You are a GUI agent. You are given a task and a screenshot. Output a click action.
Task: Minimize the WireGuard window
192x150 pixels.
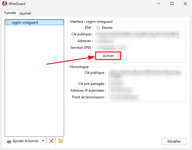[x=159, y=4]
